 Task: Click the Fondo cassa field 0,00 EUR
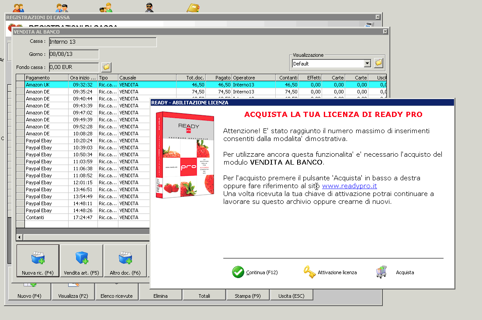74,67
